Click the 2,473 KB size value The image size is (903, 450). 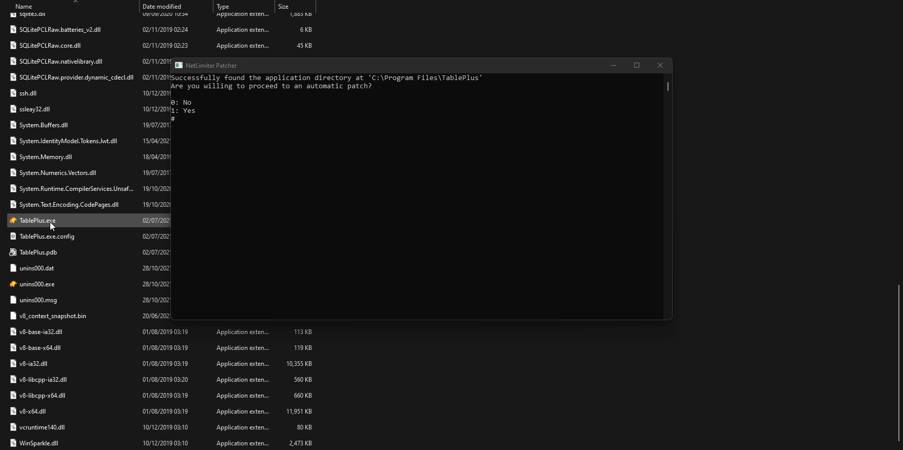click(x=301, y=443)
